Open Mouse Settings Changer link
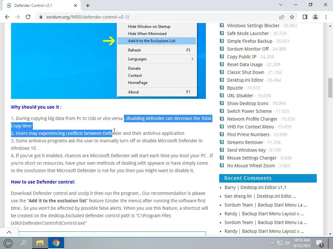 tap(252, 158)
